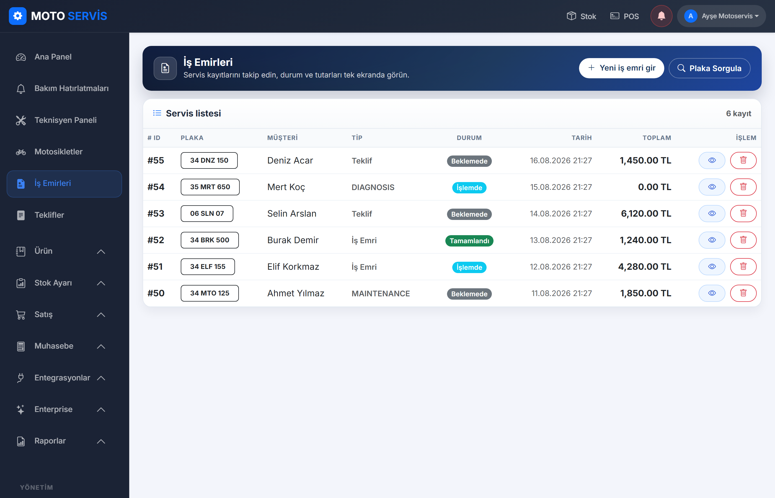Click the Teklifler document icon
The width and height of the screenshot is (775, 498).
coord(21,215)
